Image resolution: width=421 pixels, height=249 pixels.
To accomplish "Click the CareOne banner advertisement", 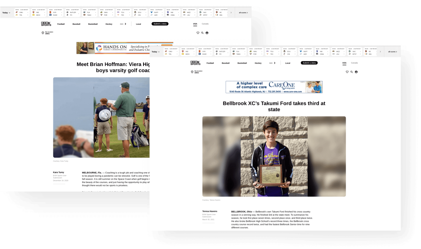I will click(274, 87).
